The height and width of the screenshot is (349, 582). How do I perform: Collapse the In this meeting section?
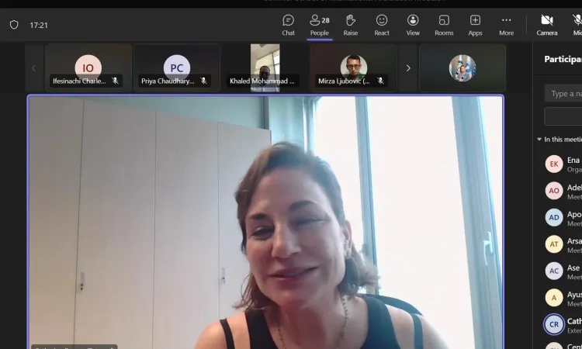click(x=539, y=140)
